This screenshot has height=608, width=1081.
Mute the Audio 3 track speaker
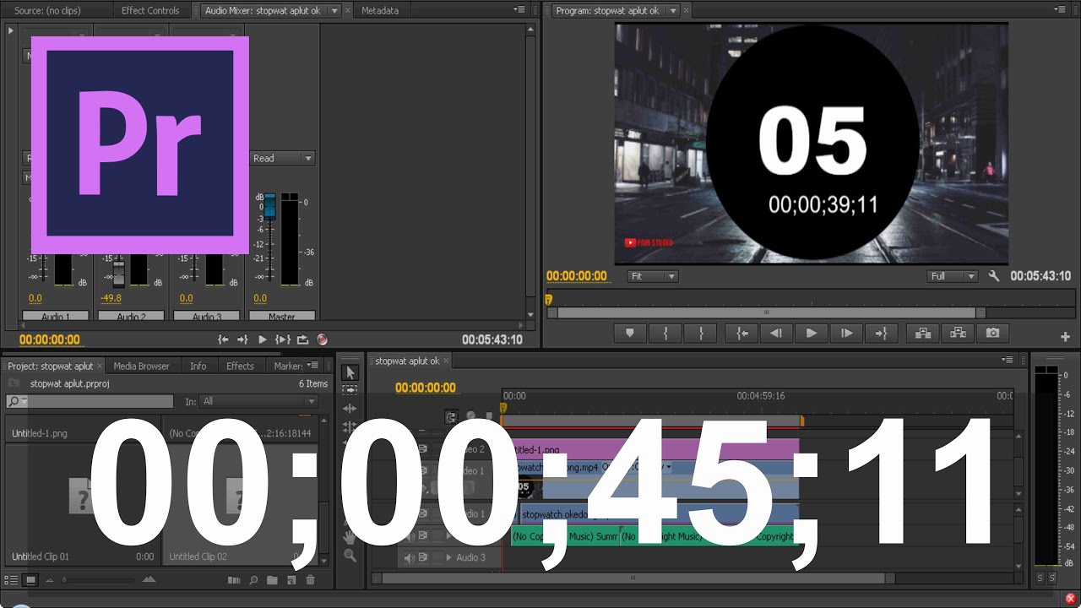click(410, 557)
